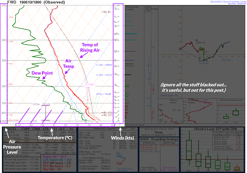The width and height of the screenshot is (247, 173).
Task: Click the MU LFC marker label
Action: pyautogui.click(x=107, y=115)
